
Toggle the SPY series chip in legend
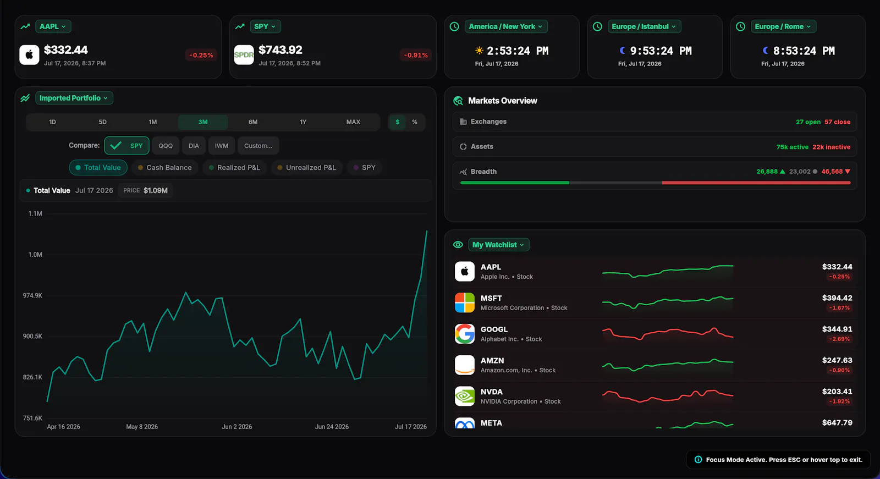(365, 168)
